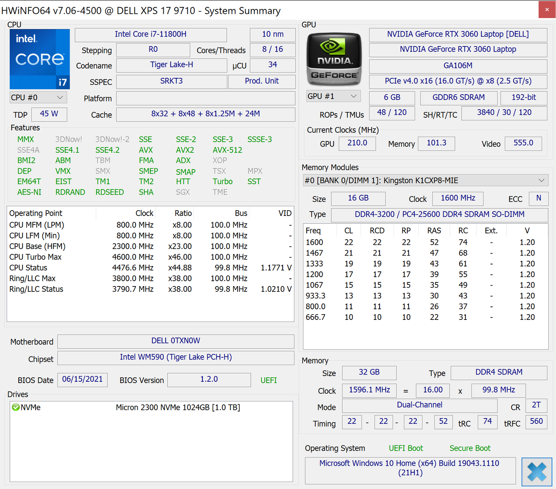Click the memory clock 1596.1 MHz field
Screen dimensions: 556x489
pos(369,390)
